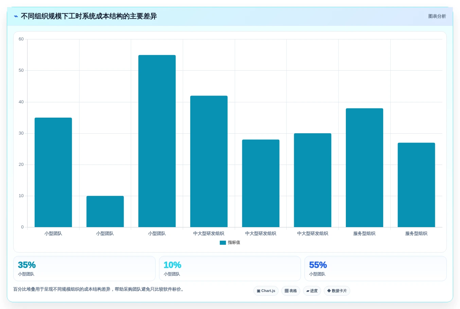Viewport: 460px width, 309px height.
Task: Click the lightning icon beside the chart title
Action: 16,16
